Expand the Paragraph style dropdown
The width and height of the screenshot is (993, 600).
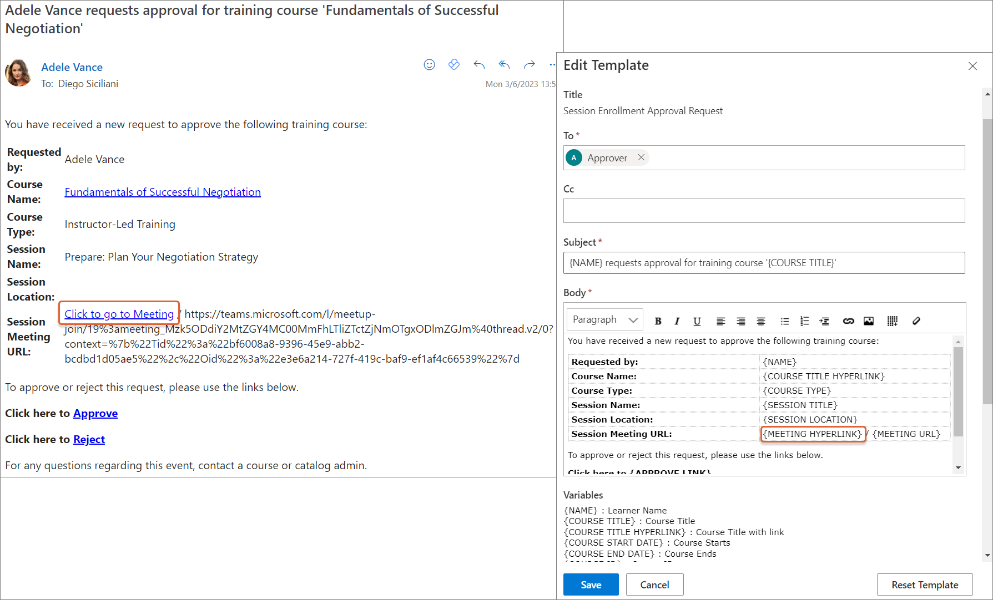604,320
